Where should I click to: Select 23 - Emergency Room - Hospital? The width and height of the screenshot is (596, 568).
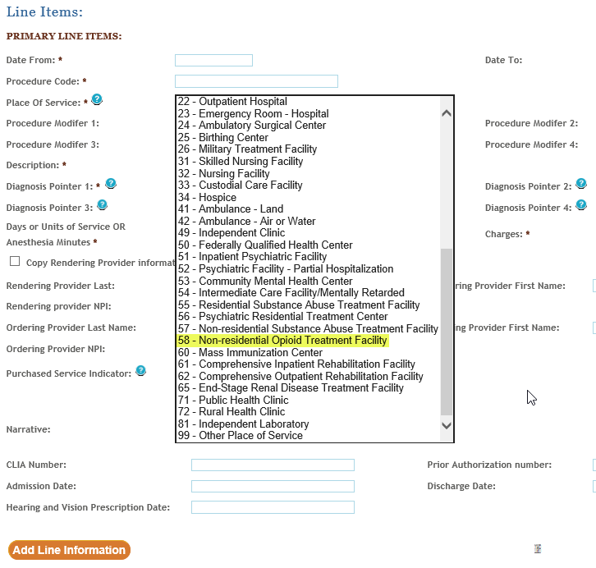click(309, 113)
